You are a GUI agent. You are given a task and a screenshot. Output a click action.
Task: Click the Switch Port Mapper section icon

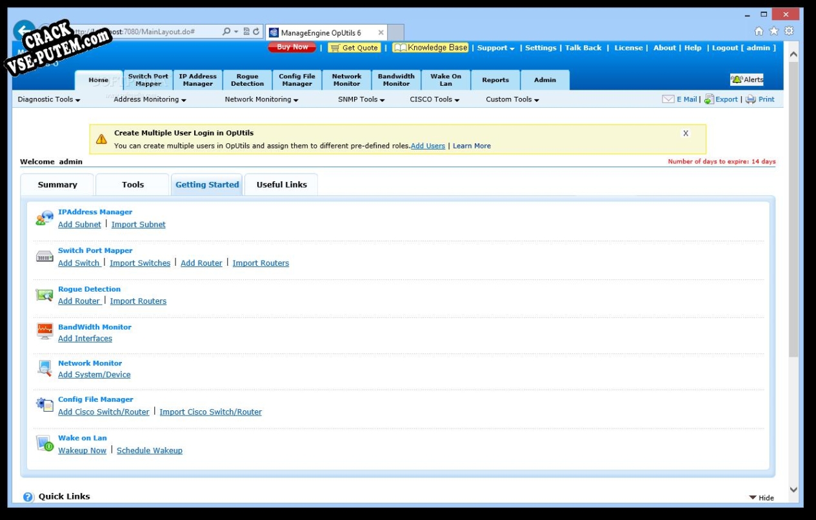point(45,257)
